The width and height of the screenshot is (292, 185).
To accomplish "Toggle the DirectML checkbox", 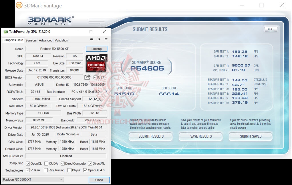I will pyautogui.click(x=90, y=163).
